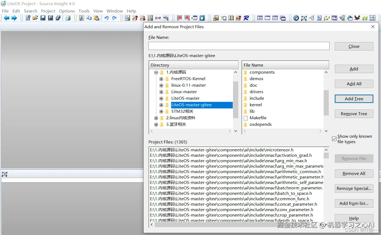Open the Tools menu
Screen dimensions: 381x235
tap(84, 11)
